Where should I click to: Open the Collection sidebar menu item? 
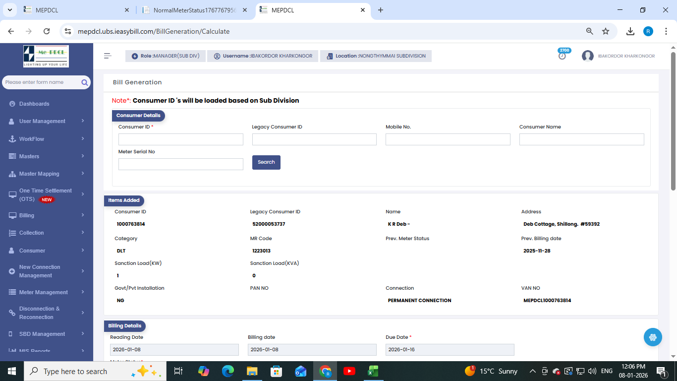(x=31, y=233)
